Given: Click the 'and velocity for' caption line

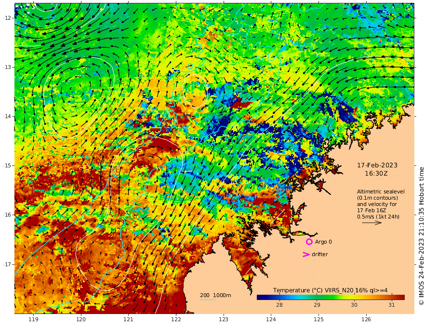Looking at the screenshot, I should click(377, 204).
